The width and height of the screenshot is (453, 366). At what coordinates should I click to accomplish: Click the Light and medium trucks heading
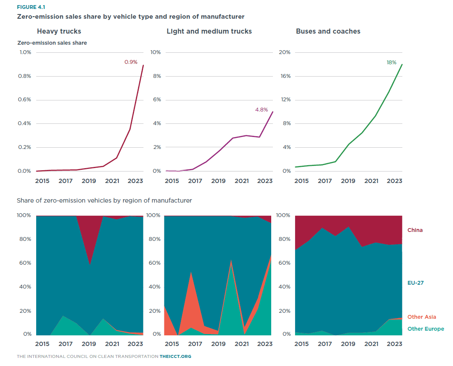tap(209, 31)
